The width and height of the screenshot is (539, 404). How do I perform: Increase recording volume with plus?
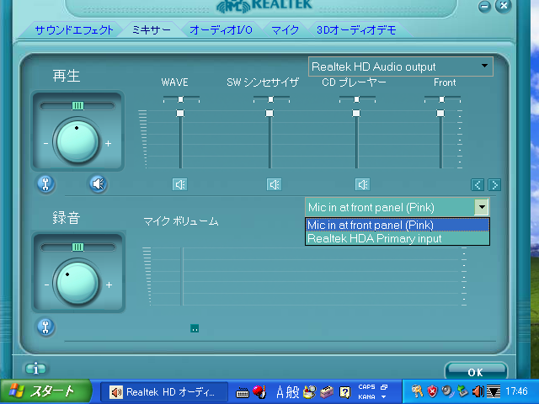point(109,284)
